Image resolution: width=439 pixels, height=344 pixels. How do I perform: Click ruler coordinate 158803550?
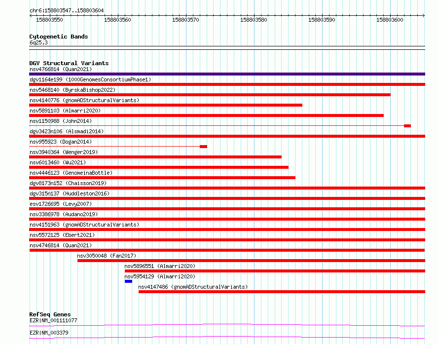49,20
